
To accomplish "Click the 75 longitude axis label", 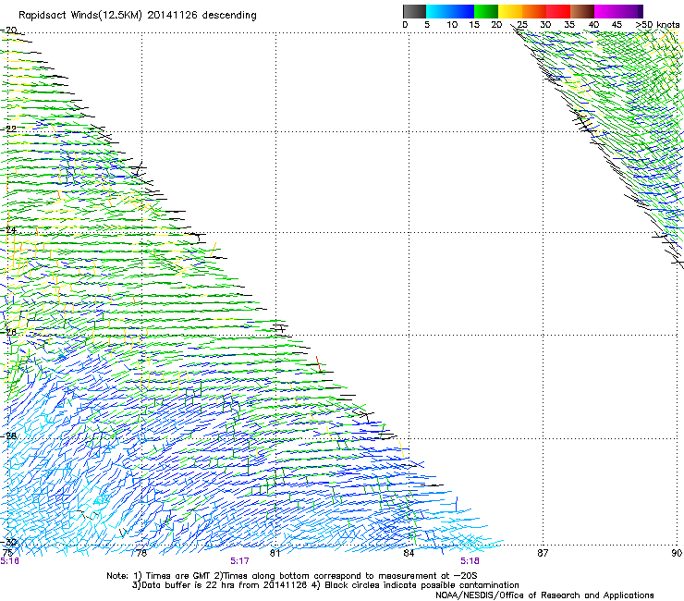I will 7,553.
